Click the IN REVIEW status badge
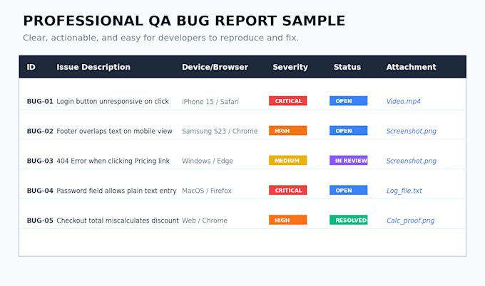 click(x=349, y=161)
